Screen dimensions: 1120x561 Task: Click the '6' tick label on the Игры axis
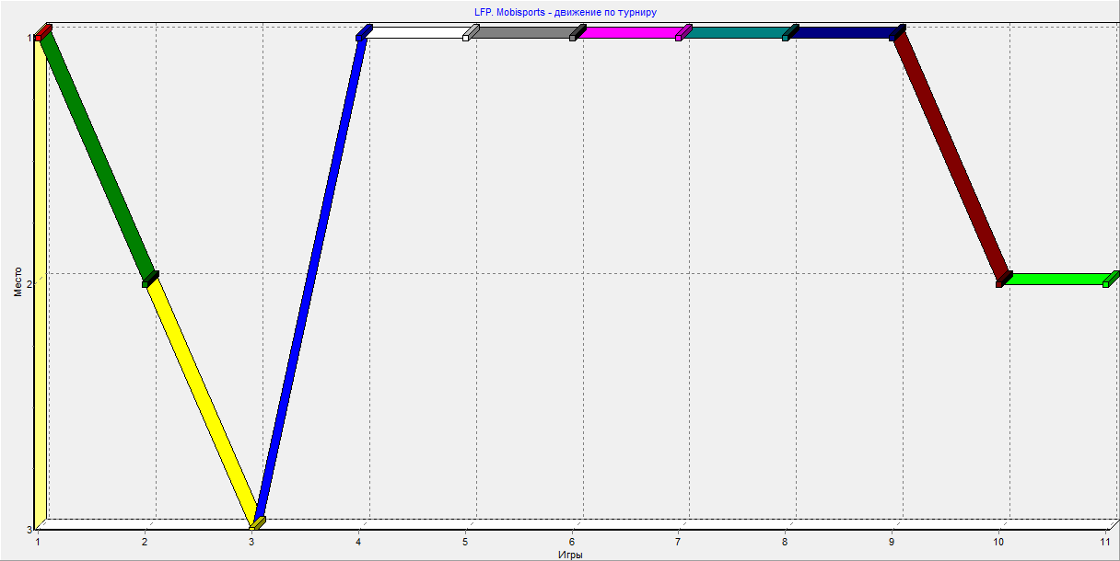(x=572, y=542)
